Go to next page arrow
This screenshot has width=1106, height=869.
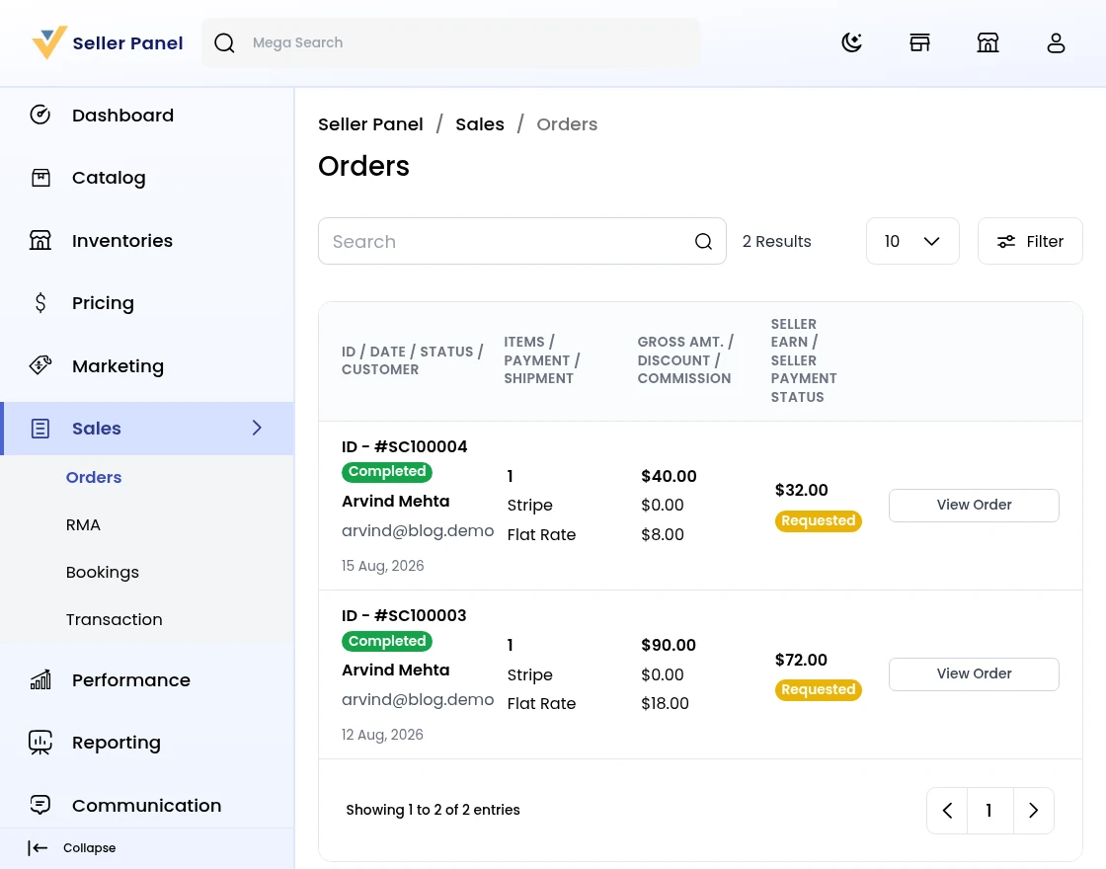[x=1033, y=811]
